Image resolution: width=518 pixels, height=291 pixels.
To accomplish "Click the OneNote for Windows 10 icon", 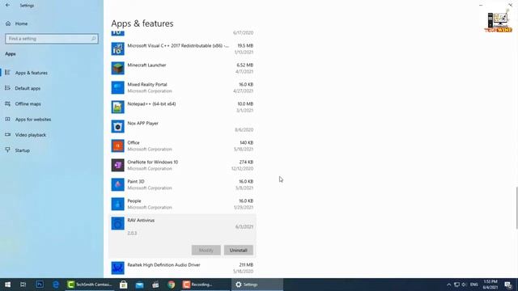I will [117, 165].
